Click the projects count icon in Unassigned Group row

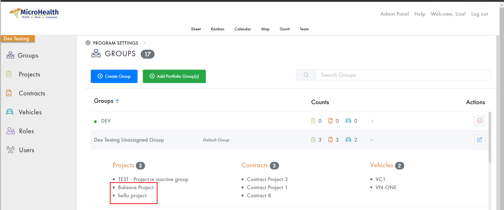coord(313,140)
